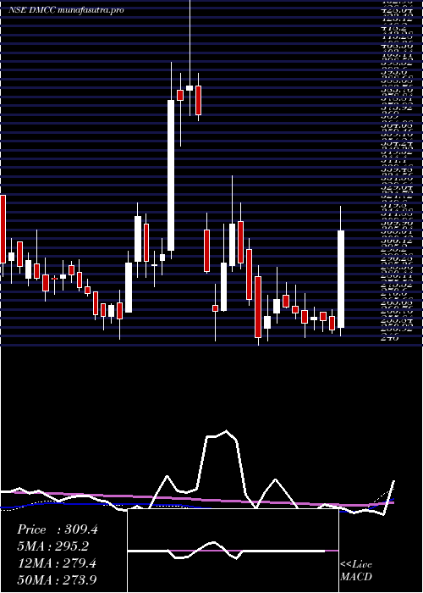Click the 'Price : 309.4' readout
The height and width of the screenshot is (593, 423).
click(58, 529)
